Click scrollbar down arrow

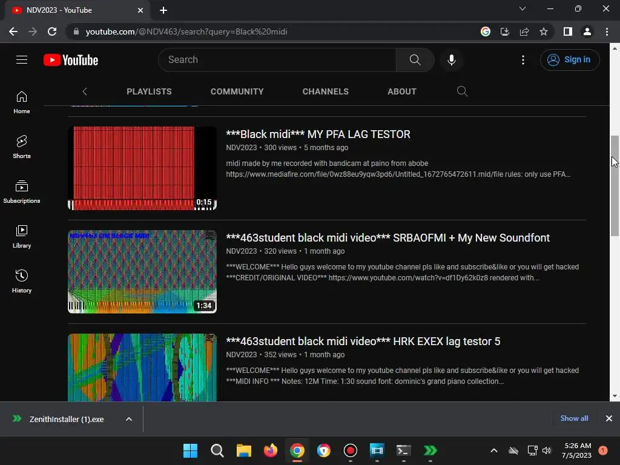point(615,396)
